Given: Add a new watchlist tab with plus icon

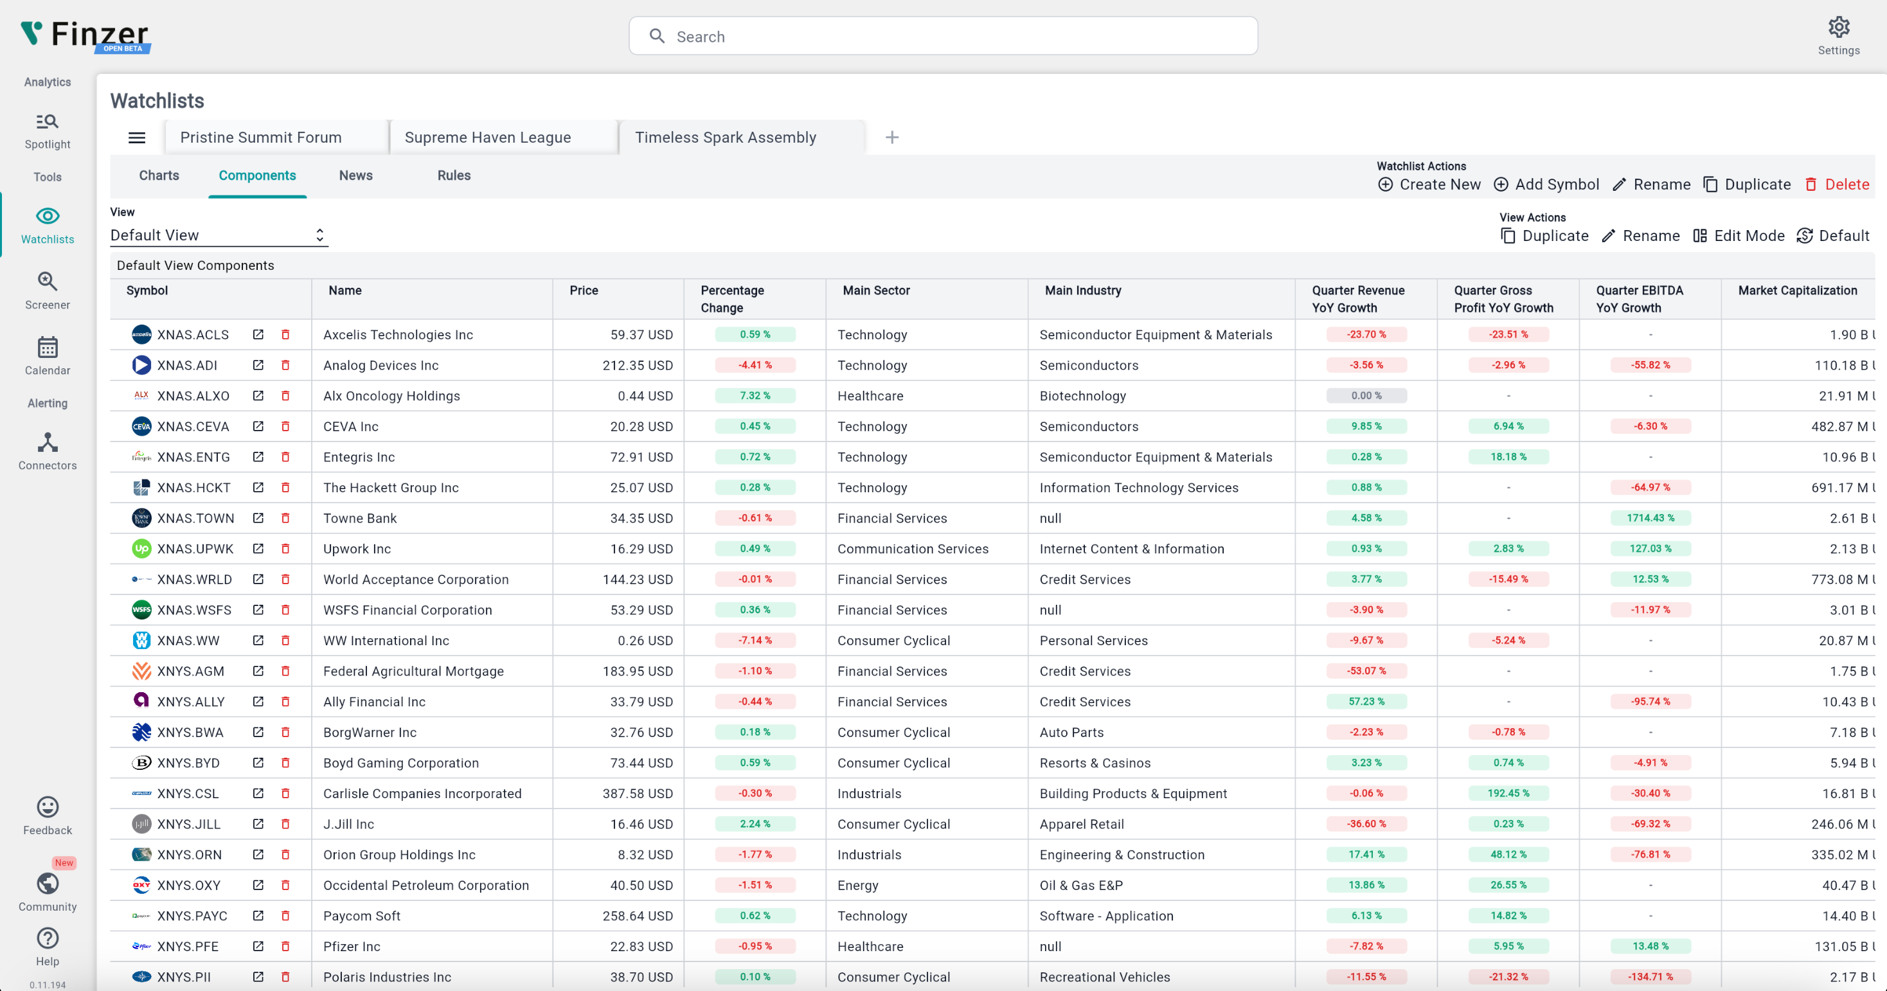Looking at the screenshot, I should point(891,137).
